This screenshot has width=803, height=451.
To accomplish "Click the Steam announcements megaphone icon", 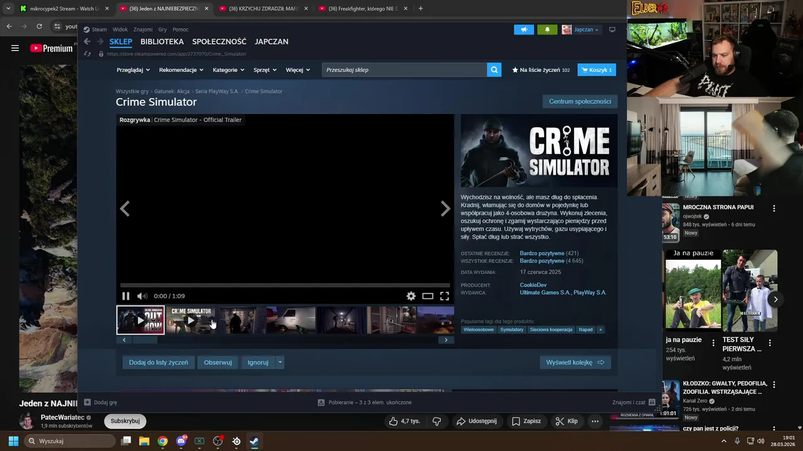I will (x=524, y=29).
